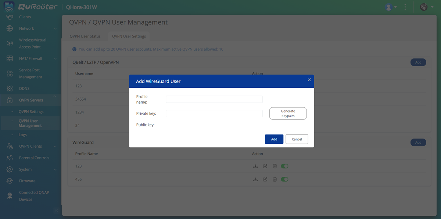Click Add in the dialog

(x=274, y=139)
